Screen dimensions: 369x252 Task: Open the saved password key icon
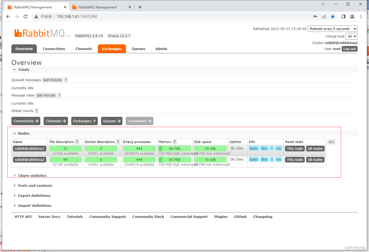click(x=315, y=16)
